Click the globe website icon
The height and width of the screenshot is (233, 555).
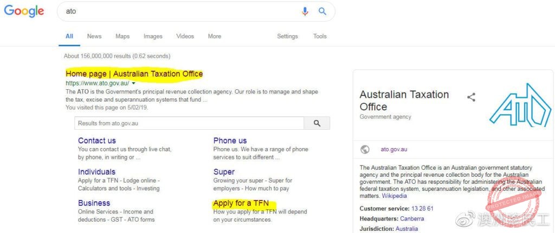pos(365,149)
